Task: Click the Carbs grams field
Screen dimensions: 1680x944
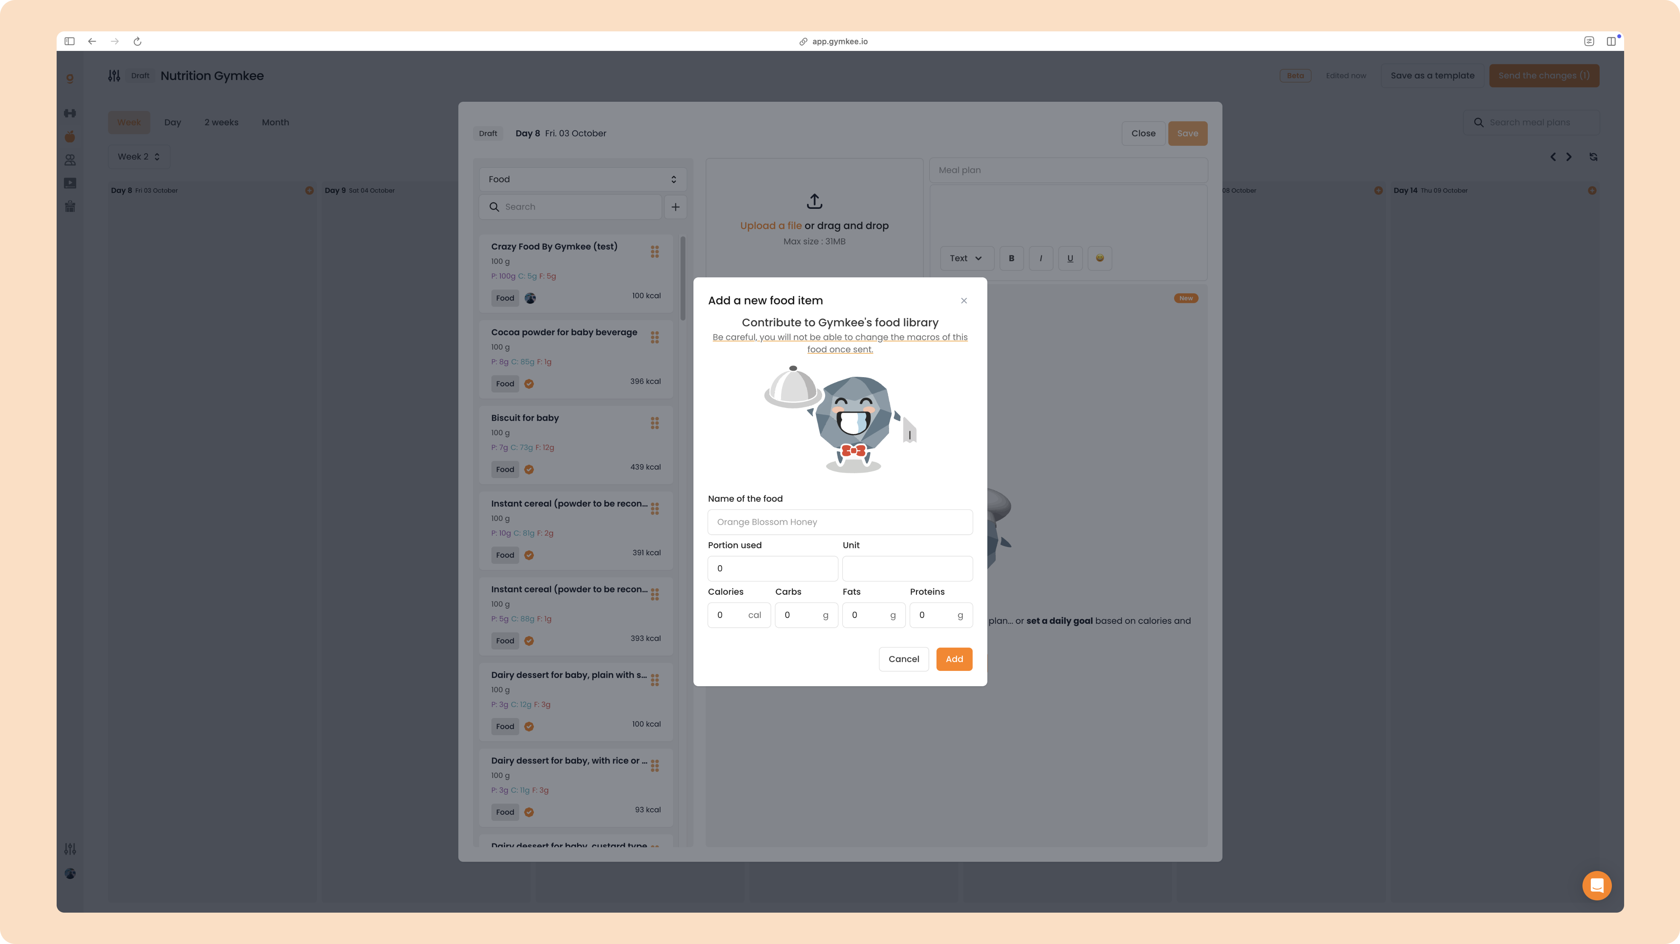Action: pos(806,615)
